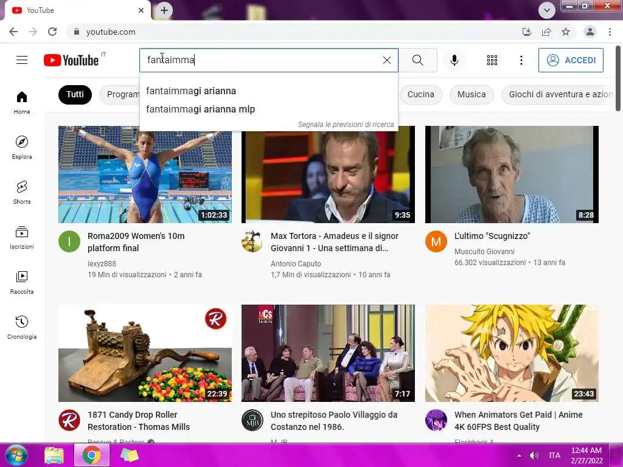Viewport: 623px width, 467px height.
Task: Open the Paolo Villaggio video thumbnail
Action: click(x=328, y=353)
